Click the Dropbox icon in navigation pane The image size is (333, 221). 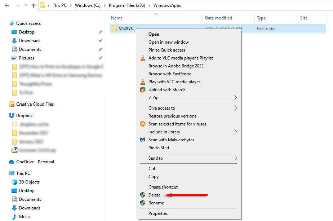point(12,116)
